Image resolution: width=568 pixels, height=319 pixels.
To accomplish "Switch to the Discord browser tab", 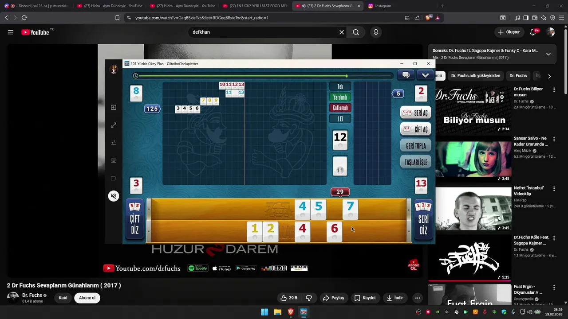I will coord(37,6).
